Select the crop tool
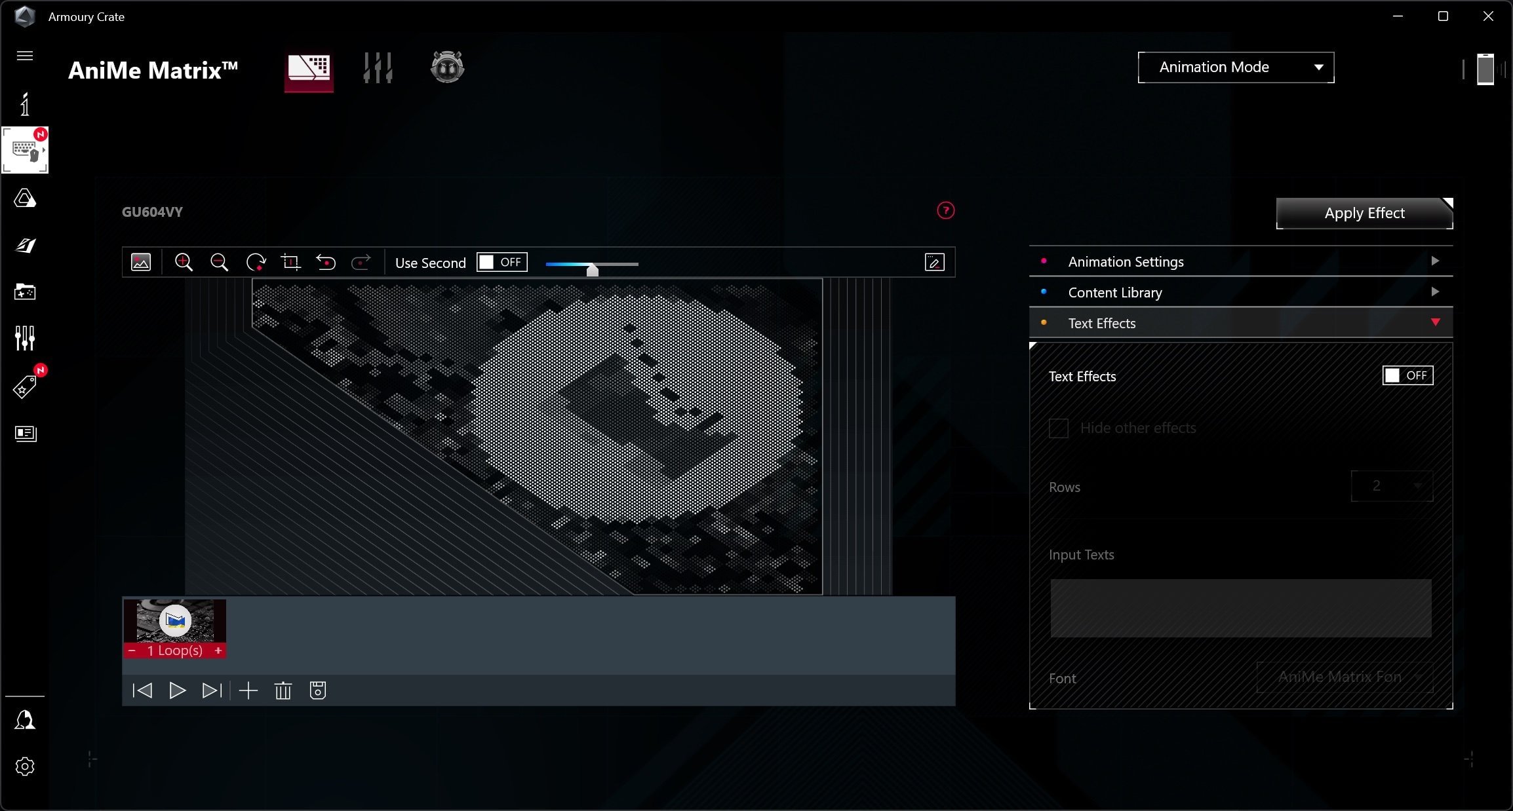Screen dimensions: 1513x811 point(290,263)
